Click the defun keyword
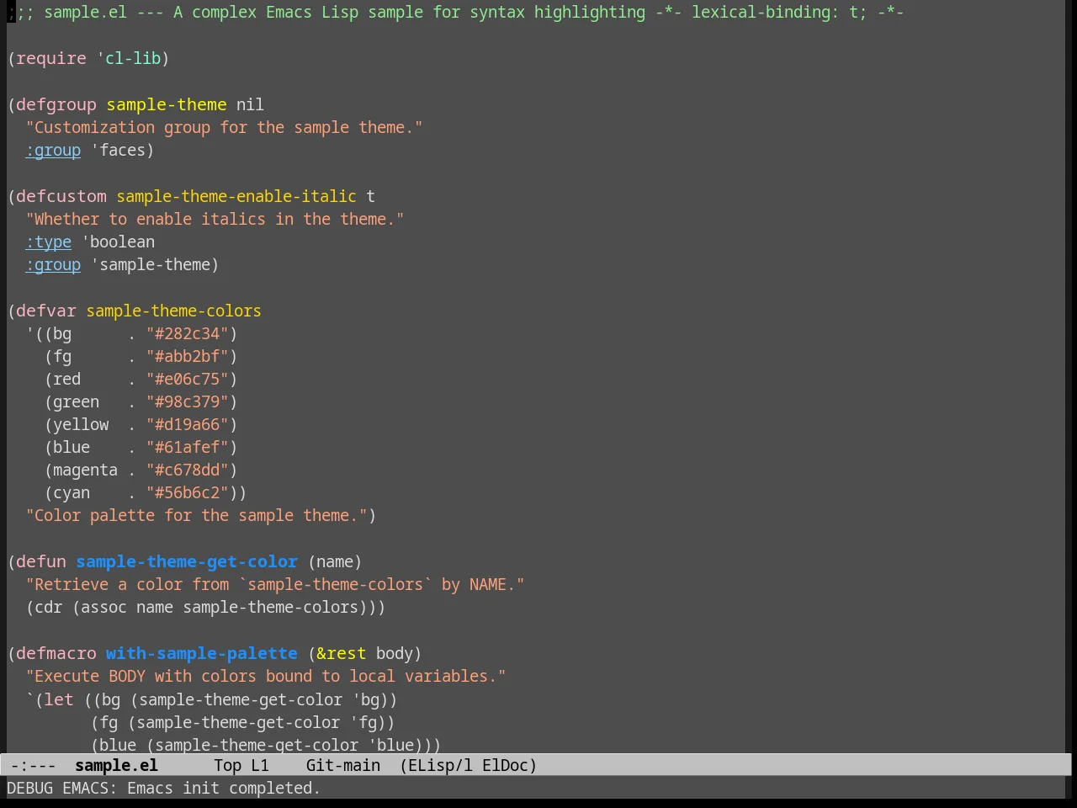1077x808 pixels. click(x=41, y=561)
